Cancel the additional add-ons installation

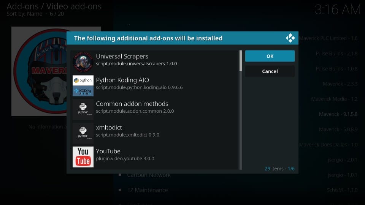[270, 71]
